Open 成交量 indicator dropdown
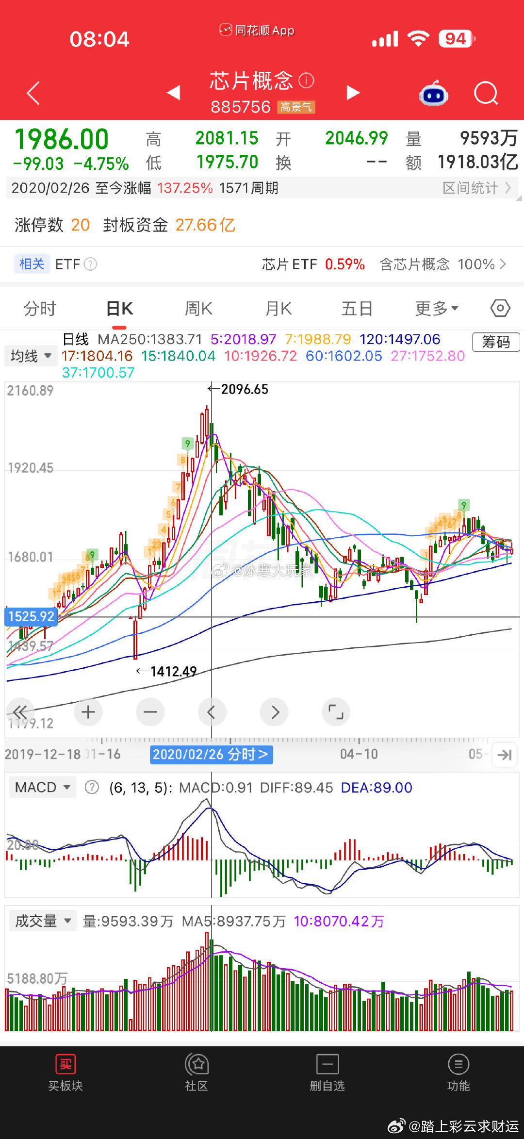The width and height of the screenshot is (524, 1139). click(43, 921)
